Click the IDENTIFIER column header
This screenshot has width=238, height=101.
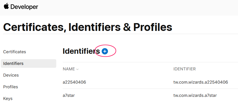(x=185, y=69)
